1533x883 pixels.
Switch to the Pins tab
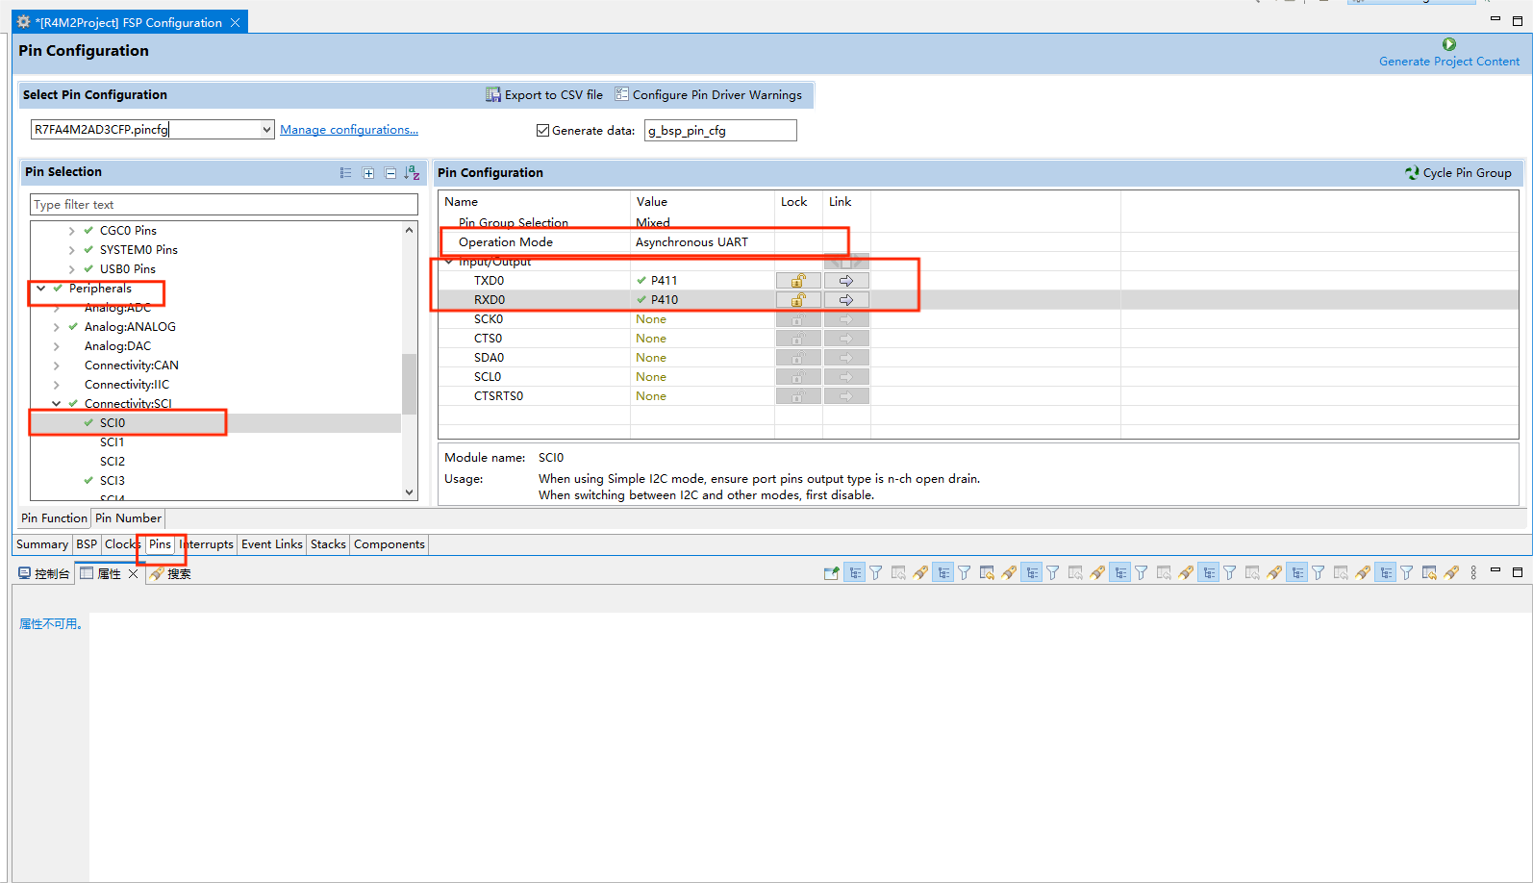[160, 544]
